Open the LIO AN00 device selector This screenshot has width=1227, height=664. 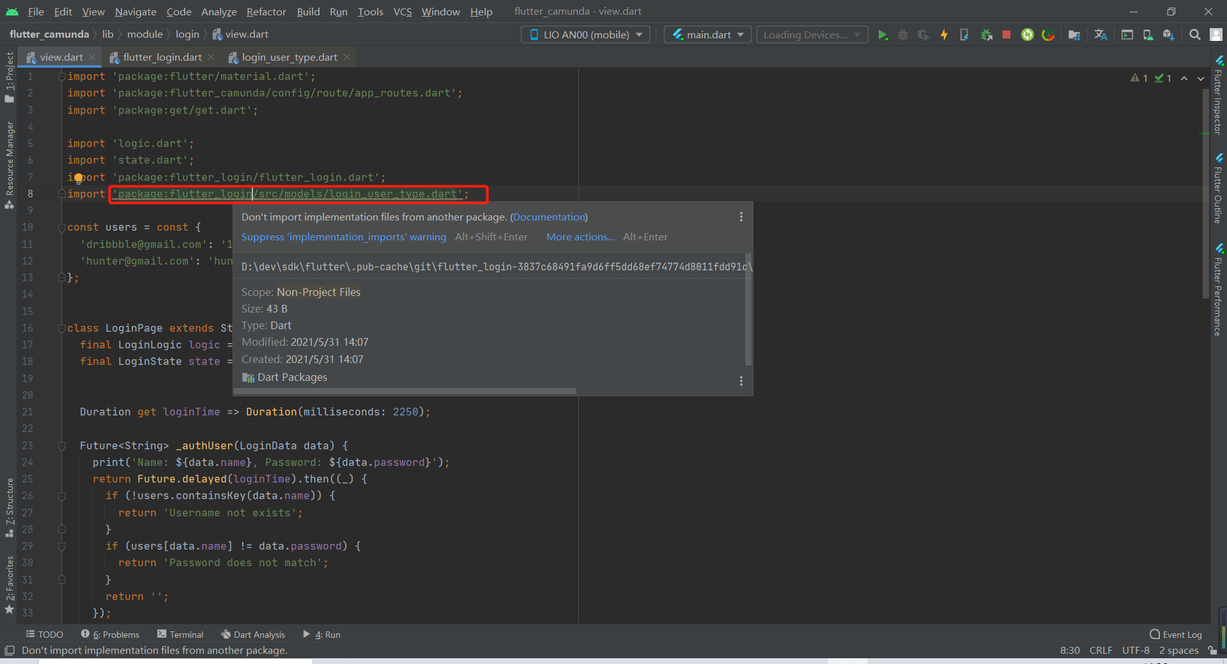click(585, 35)
